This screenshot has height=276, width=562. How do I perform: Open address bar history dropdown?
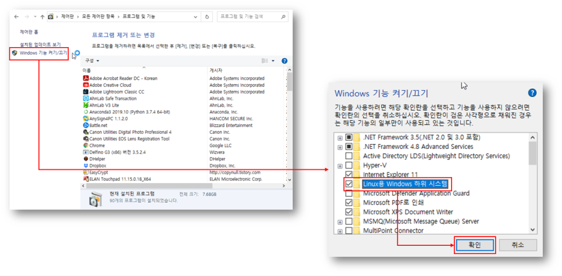point(195,17)
